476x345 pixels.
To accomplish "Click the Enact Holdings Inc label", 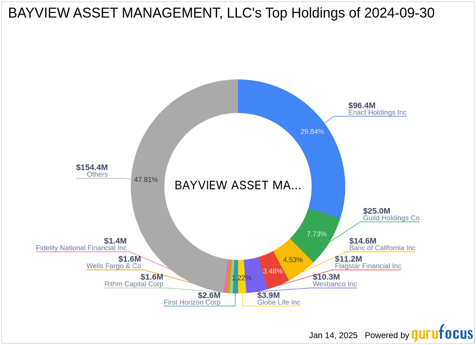I will tap(378, 112).
